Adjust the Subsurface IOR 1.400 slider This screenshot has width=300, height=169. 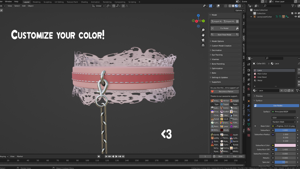(x=285, y=150)
